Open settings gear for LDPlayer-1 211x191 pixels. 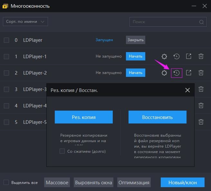164,57
